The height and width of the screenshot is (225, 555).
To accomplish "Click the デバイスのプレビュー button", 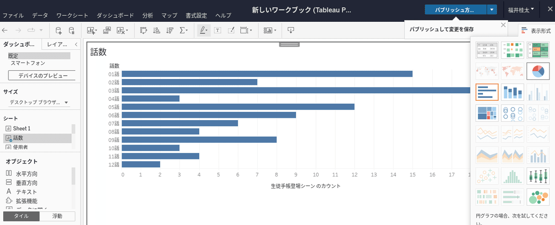I will (43, 76).
